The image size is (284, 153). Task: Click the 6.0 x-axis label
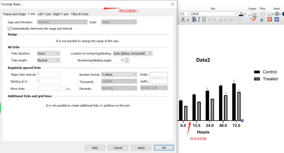pos(183,125)
